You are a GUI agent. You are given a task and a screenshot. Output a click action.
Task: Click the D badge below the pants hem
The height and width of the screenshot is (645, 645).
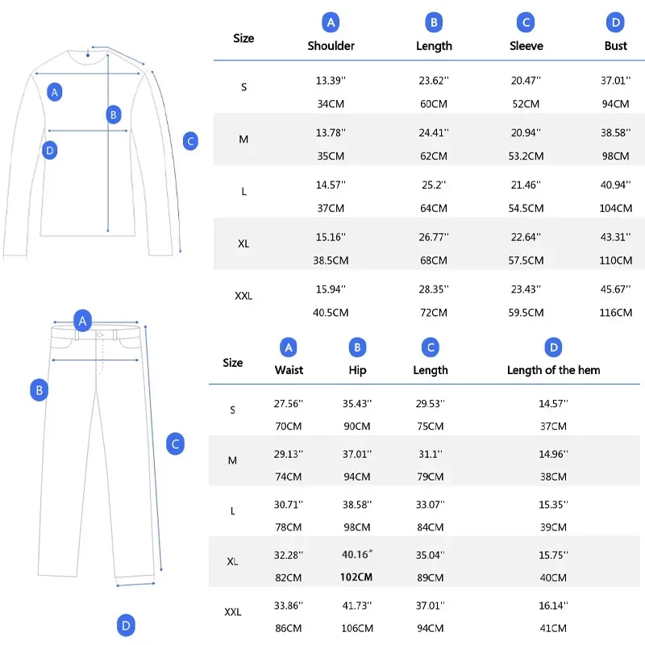pyautogui.click(x=125, y=624)
